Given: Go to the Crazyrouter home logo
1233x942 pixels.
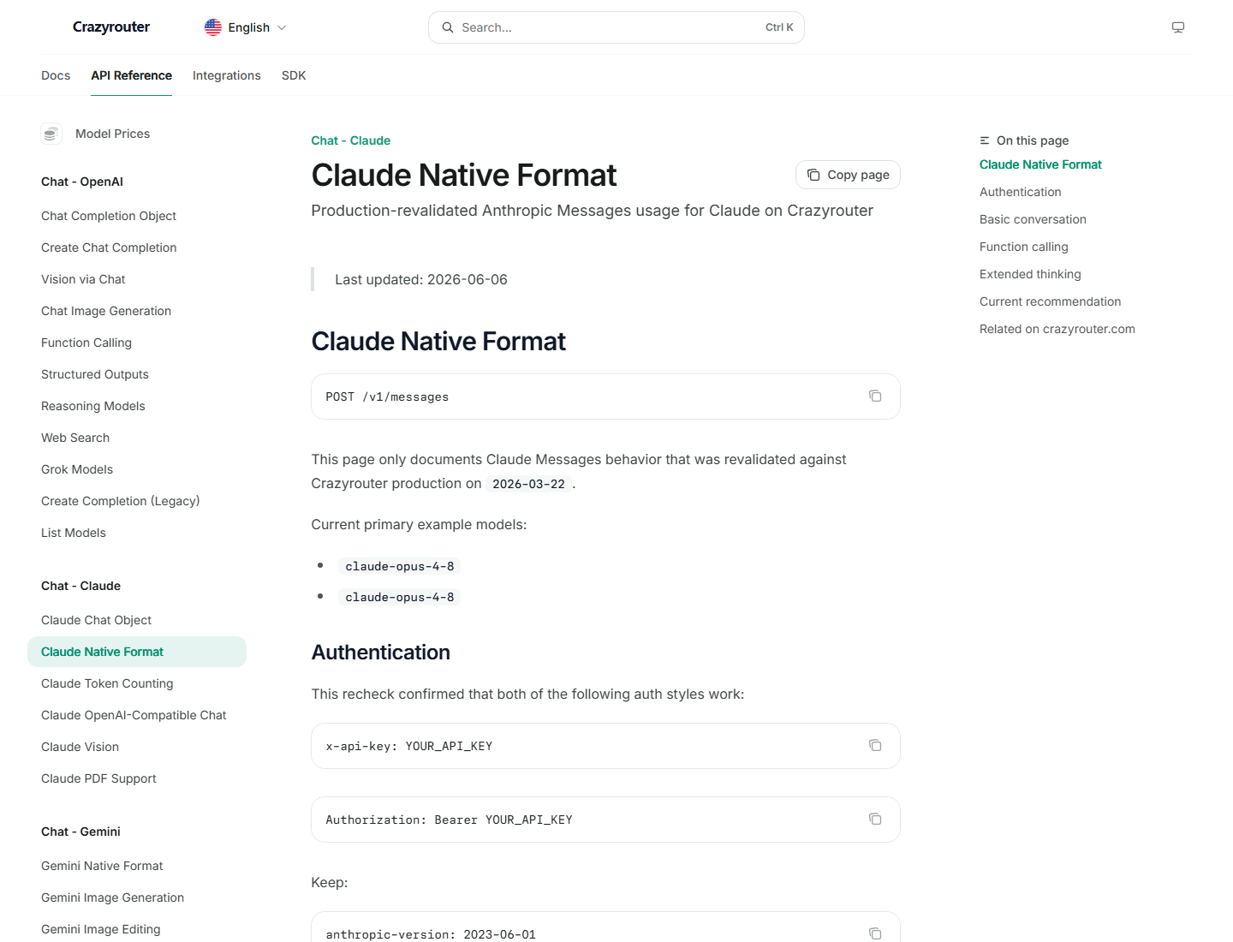Looking at the screenshot, I should pyautogui.click(x=111, y=27).
